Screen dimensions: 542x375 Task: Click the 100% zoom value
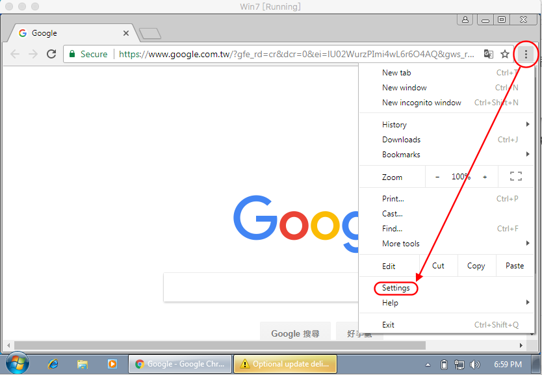461,177
